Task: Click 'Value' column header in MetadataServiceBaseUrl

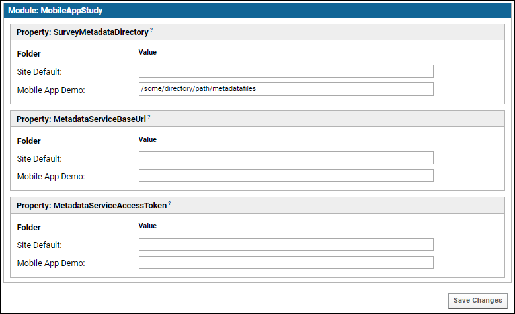Action: 147,139
